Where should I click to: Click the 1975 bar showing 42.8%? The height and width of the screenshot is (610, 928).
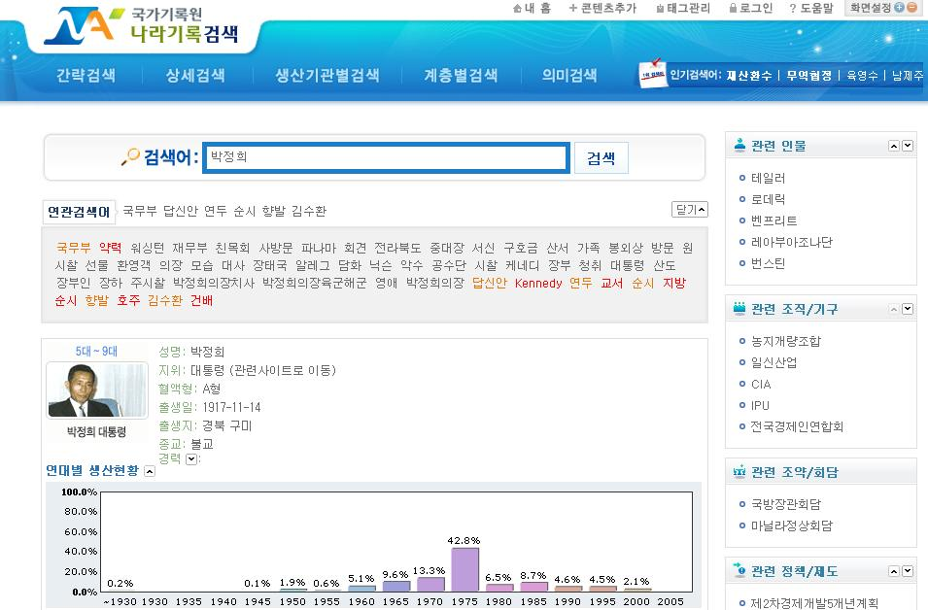465,569
